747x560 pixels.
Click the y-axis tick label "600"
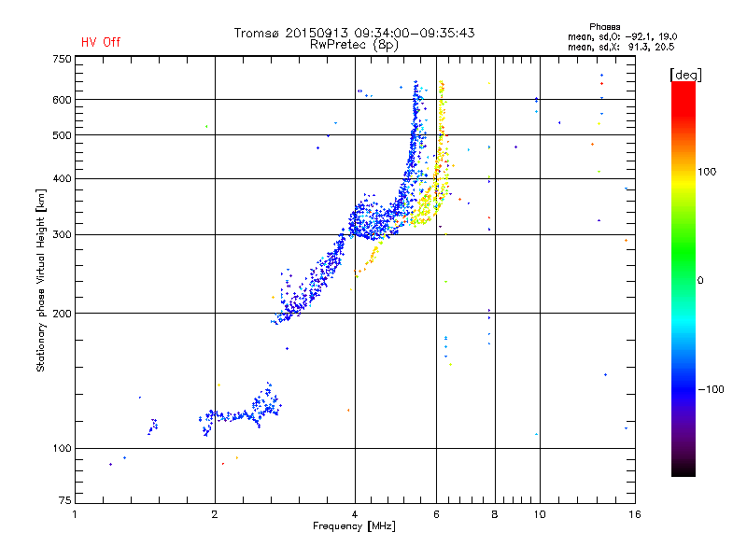coord(62,100)
